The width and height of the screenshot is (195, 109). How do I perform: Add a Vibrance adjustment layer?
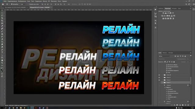coord(173,13)
